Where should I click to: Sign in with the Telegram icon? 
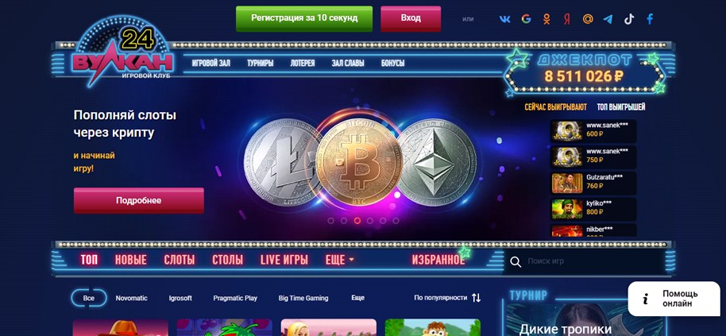pos(608,19)
